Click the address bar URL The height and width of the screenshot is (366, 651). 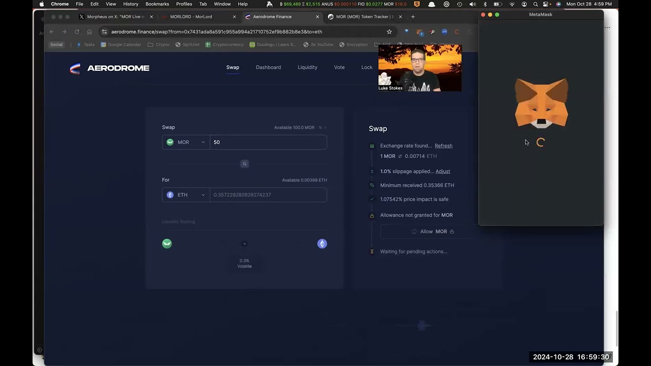click(x=217, y=32)
